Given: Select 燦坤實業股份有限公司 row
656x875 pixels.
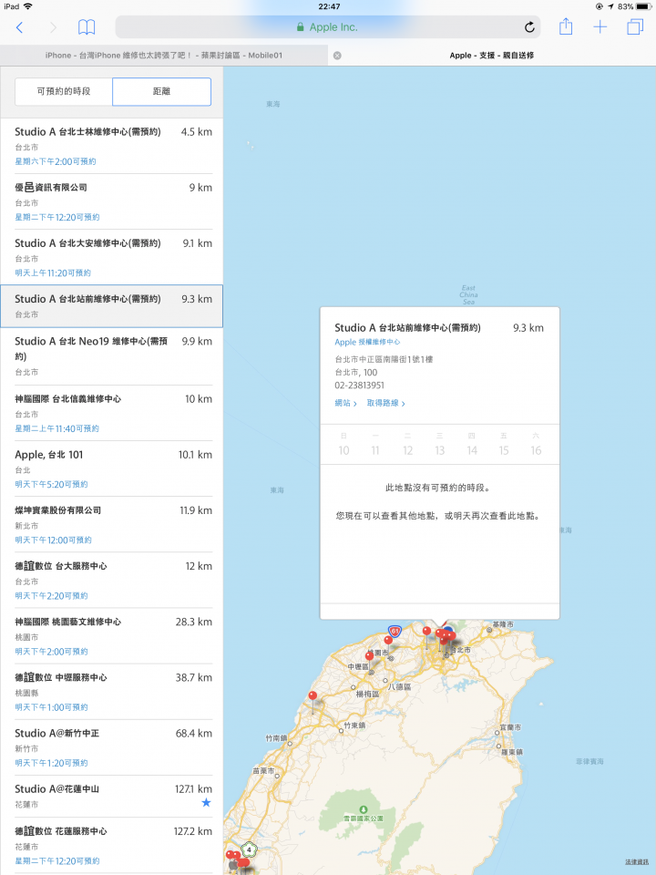Looking at the screenshot, I should [111, 525].
